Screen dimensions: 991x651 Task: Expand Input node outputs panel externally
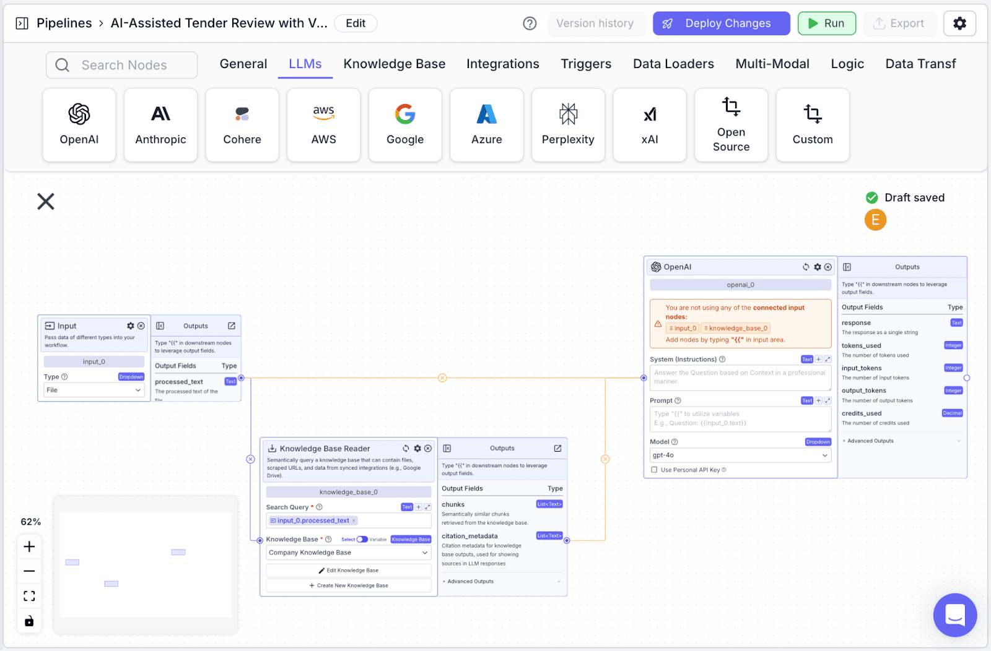point(232,325)
